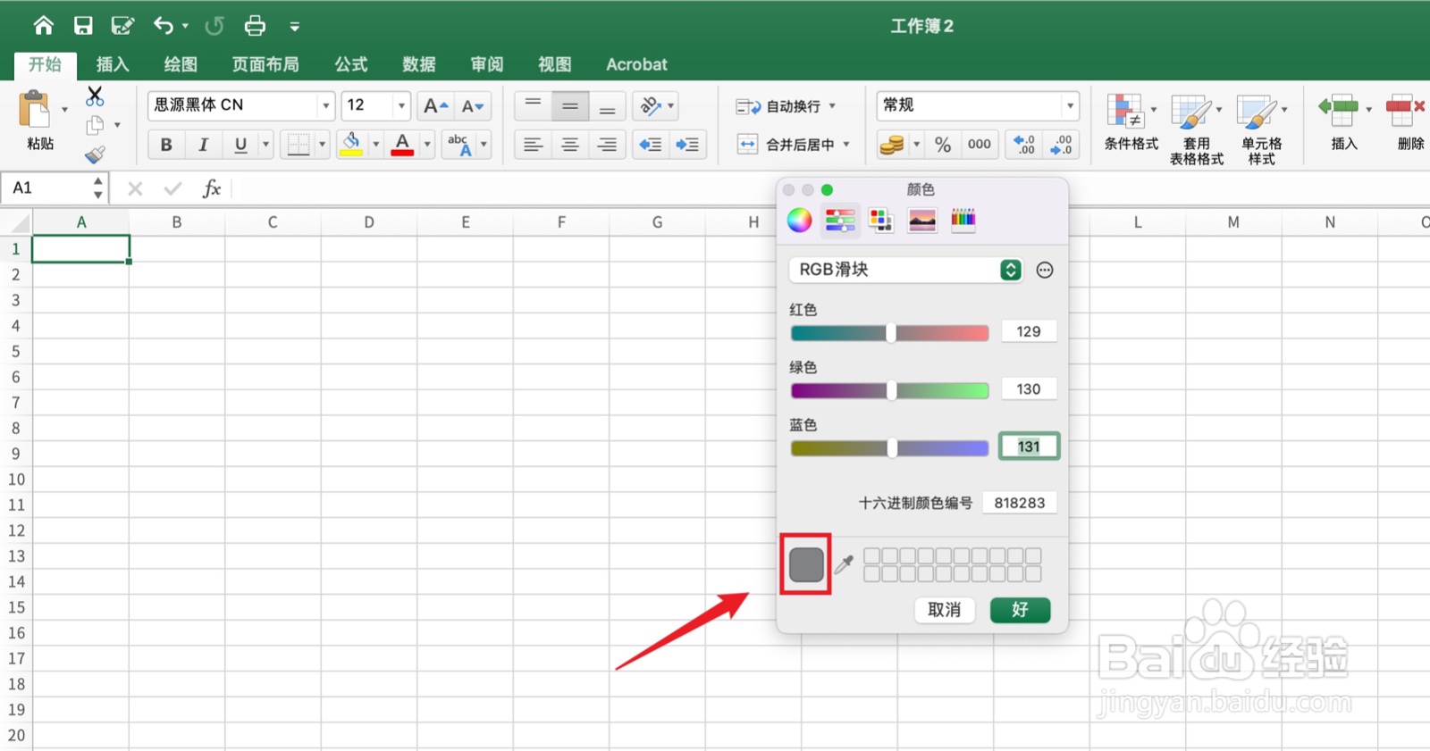Apply red font color icon
Viewport: 1430px width, 751px height.
(x=403, y=144)
